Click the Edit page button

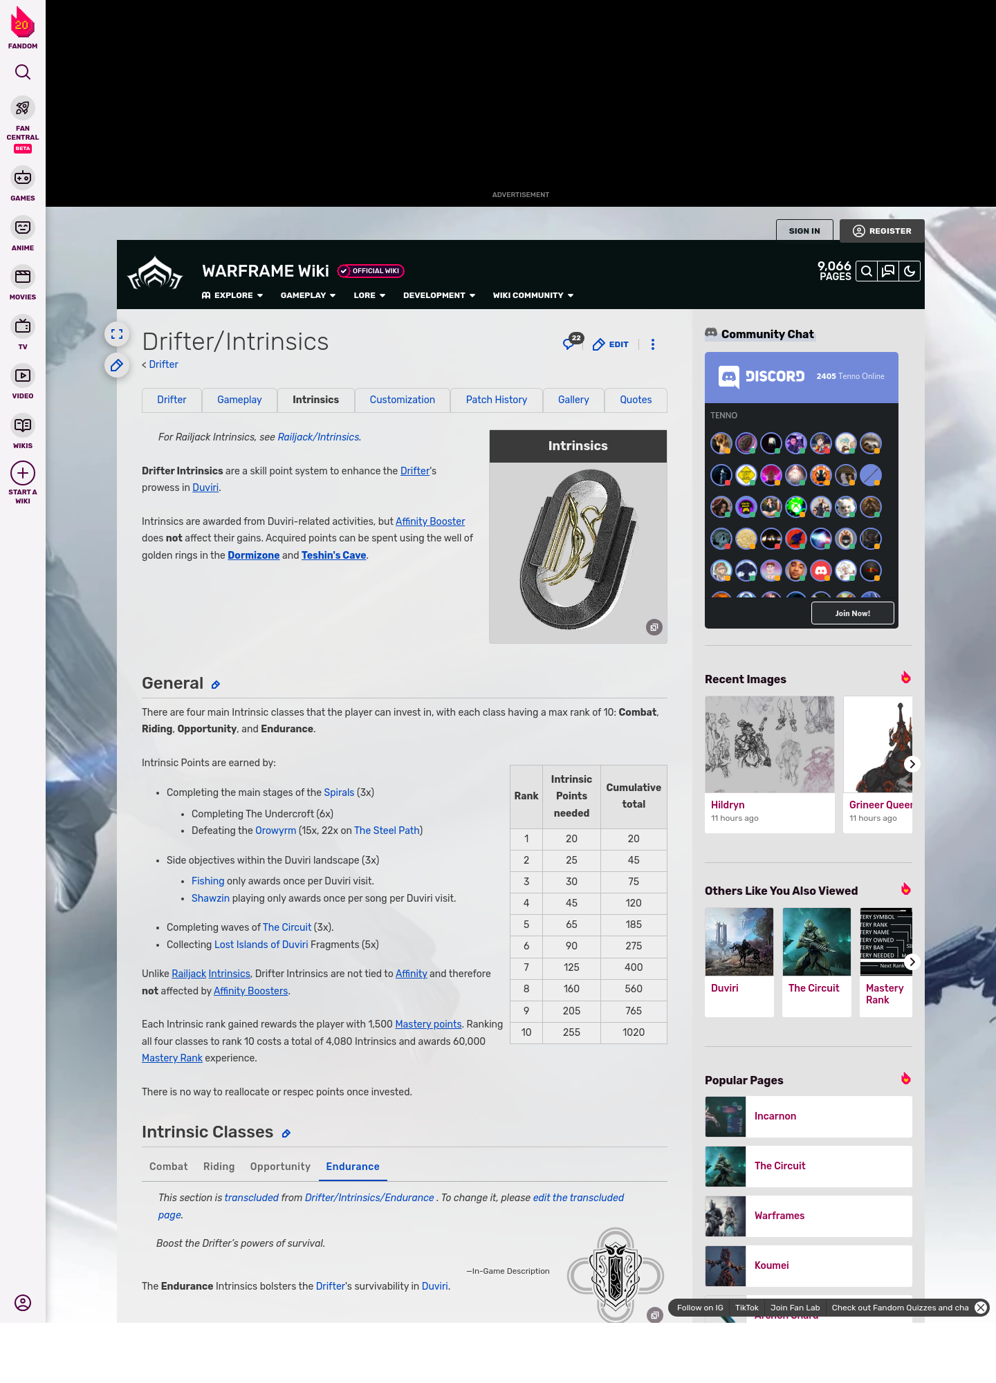coord(611,344)
